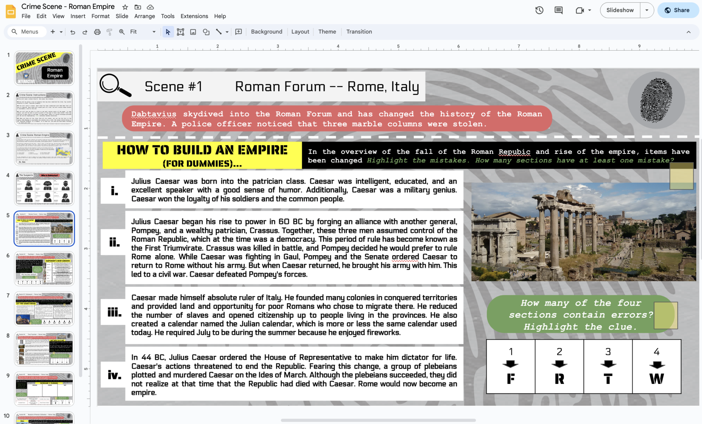Click the insert image icon

click(193, 32)
